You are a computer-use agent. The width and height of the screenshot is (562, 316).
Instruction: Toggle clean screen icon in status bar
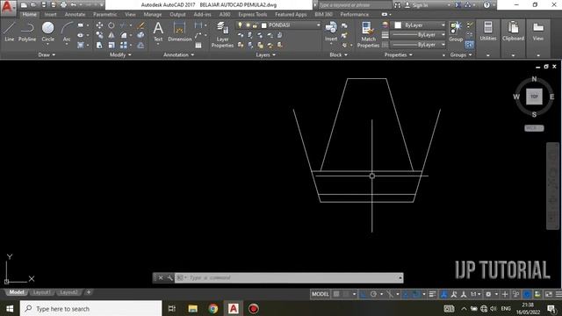pos(549,294)
